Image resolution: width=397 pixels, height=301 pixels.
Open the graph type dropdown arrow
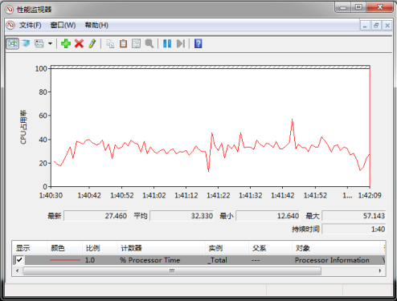[x=50, y=43]
